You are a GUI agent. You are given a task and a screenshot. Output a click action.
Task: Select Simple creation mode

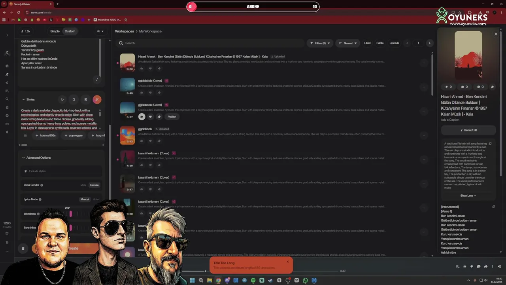55,31
